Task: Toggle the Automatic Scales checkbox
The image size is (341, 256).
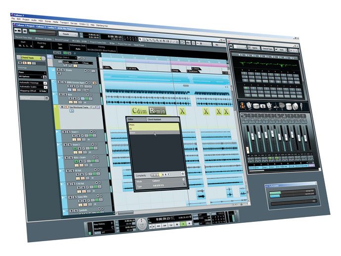Action: coord(45,87)
